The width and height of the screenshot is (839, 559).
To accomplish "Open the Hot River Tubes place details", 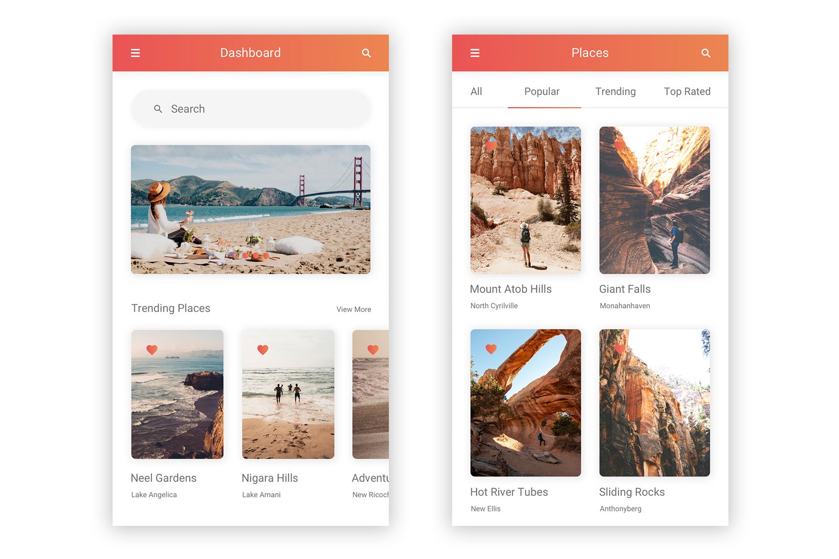I will tap(526, 402).
